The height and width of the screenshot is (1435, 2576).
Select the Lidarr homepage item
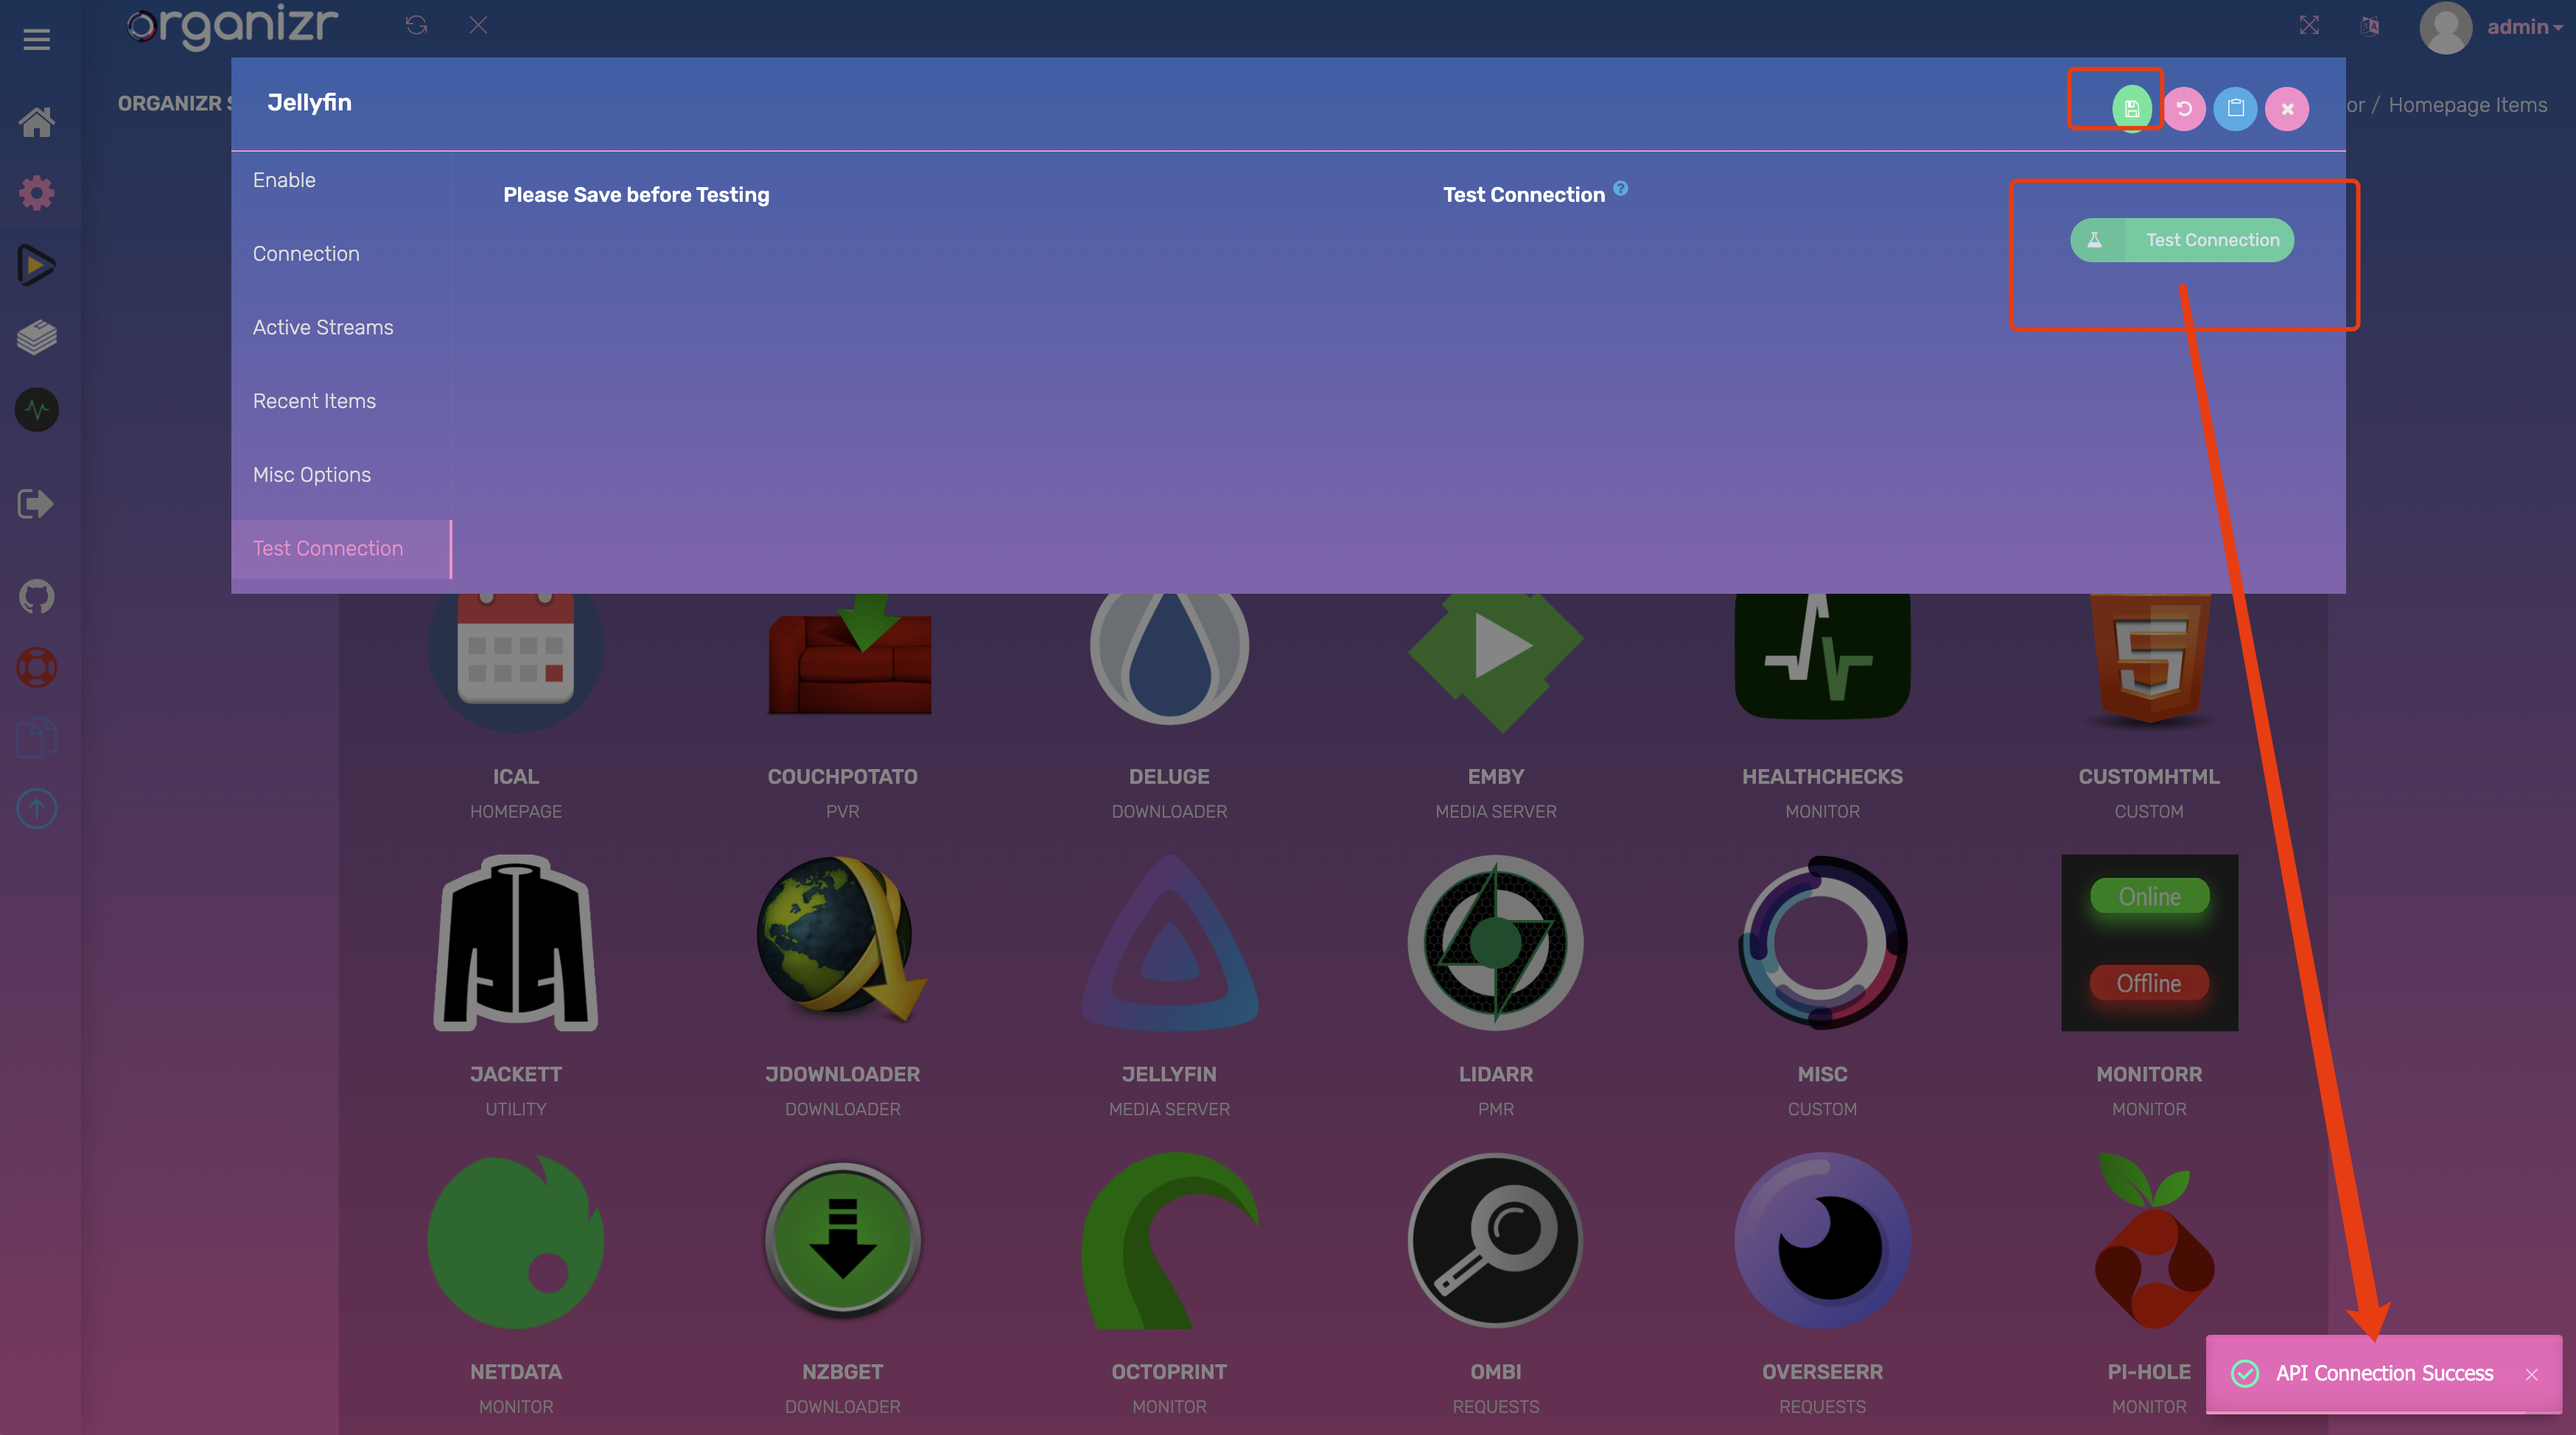(1495, 942)
